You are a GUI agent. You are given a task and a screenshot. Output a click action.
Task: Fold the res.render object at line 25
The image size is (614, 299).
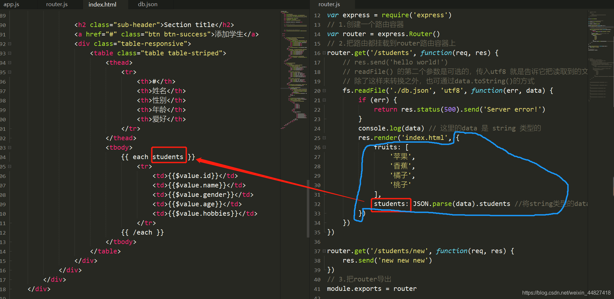[x=324, y=138]
